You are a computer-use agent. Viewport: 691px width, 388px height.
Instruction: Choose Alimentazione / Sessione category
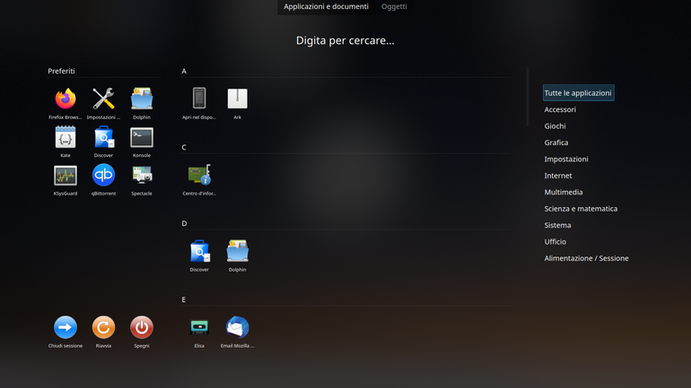(586, 258)
